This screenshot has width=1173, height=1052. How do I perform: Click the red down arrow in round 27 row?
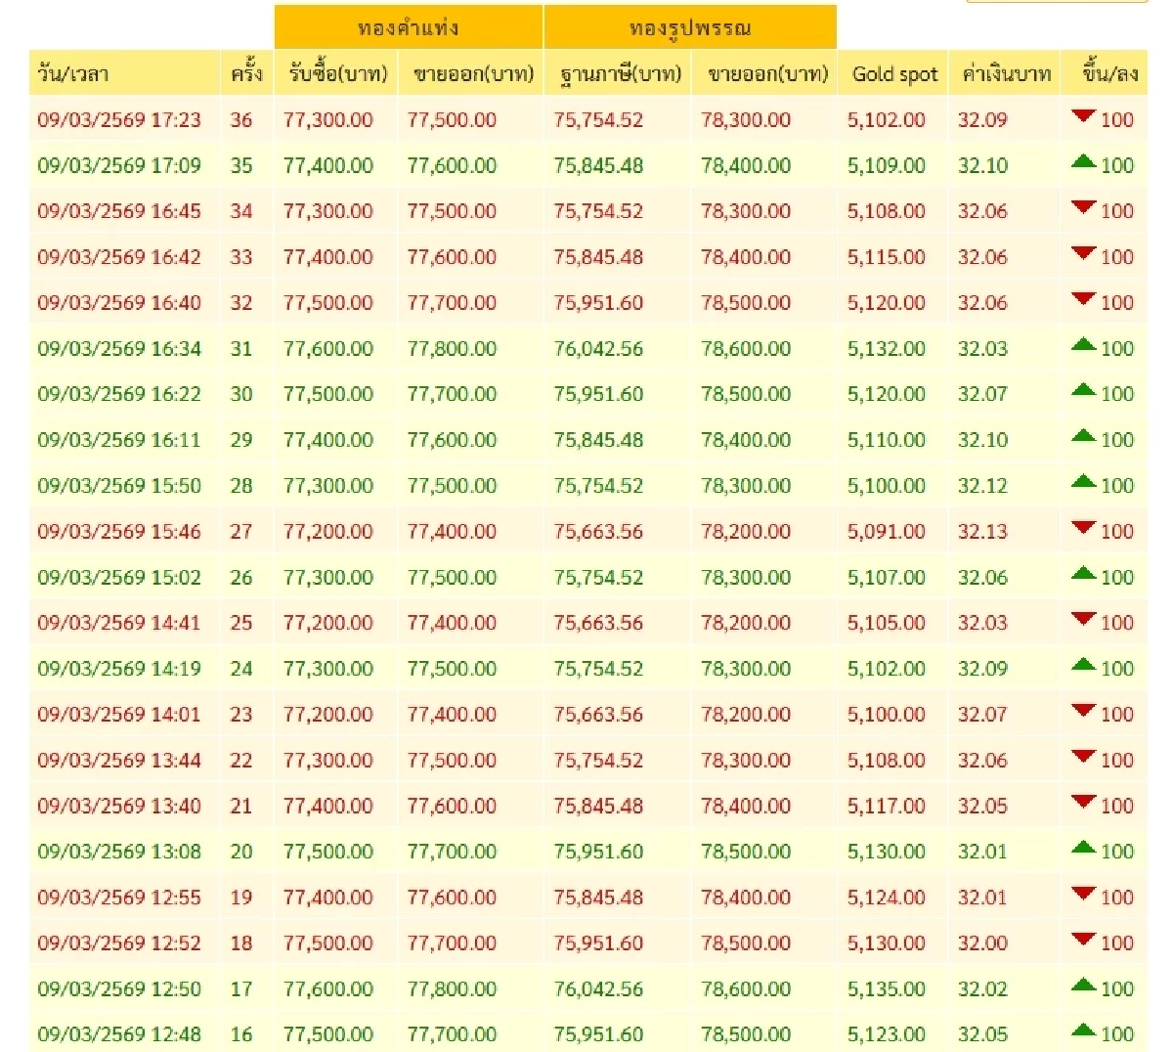pyautogui.click(x=1082, y=528)
